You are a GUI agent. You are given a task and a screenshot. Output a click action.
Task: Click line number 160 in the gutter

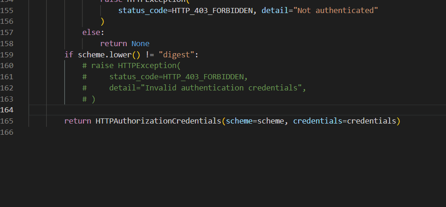(x=7, y=66)
